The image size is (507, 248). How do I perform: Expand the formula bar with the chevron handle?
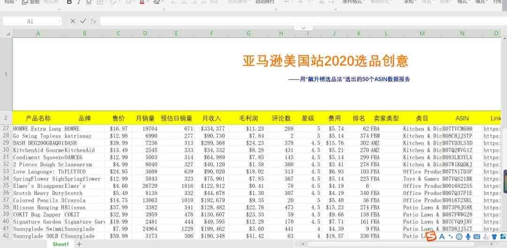point(303,28)
